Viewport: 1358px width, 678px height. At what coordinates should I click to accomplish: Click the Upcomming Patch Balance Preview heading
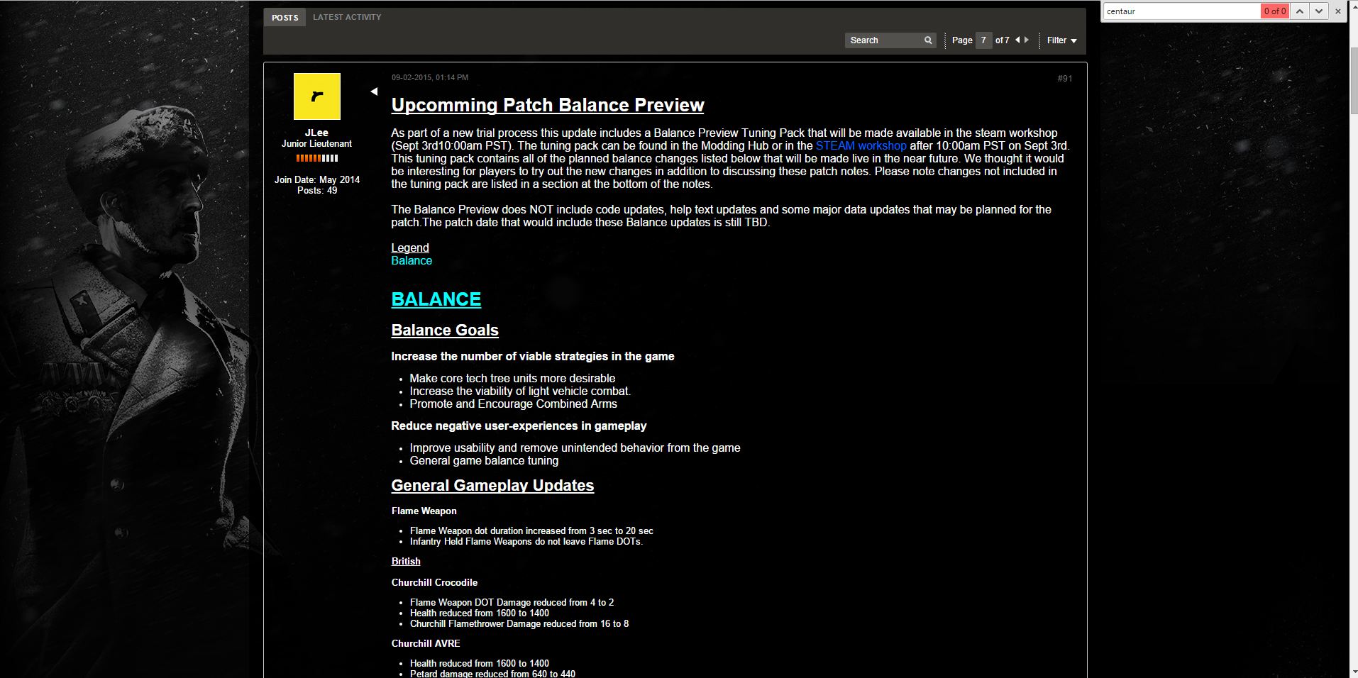548,105
